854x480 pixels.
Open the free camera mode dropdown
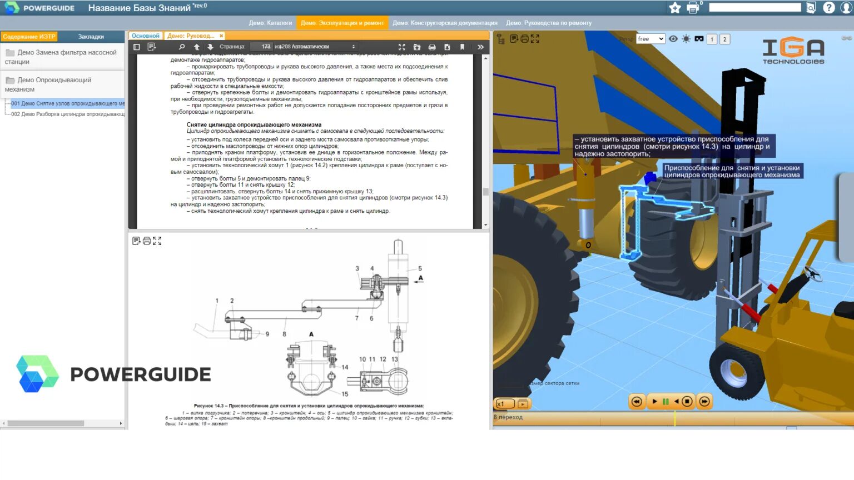click(651, 39)
